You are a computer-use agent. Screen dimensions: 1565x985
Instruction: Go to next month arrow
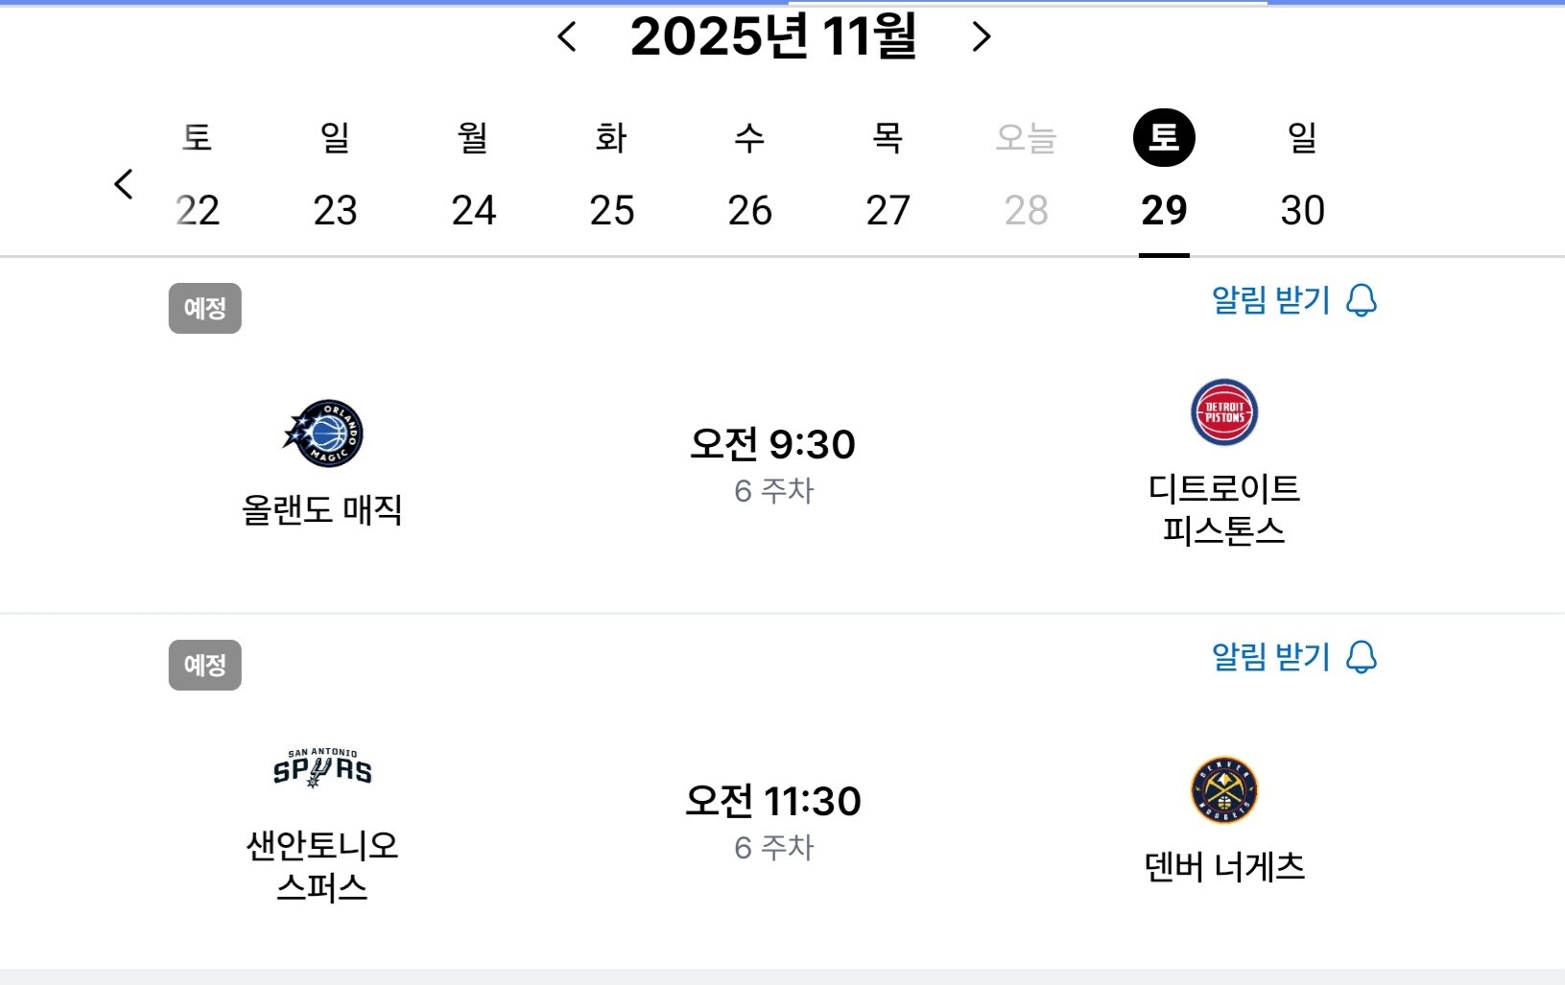point(980,37)
